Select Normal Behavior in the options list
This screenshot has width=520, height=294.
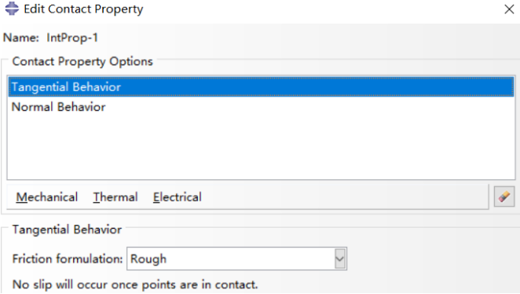click(x=261, y=107)
